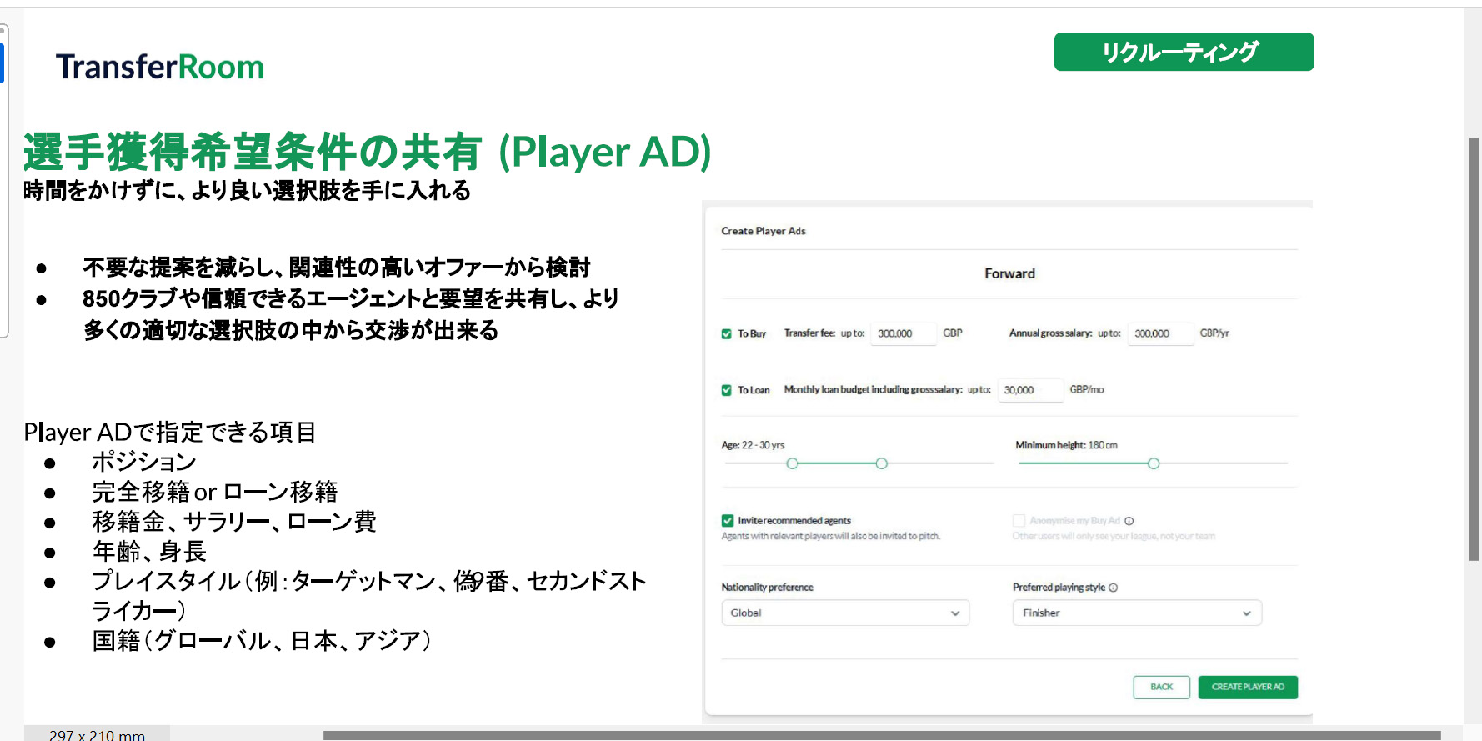Click the Transfer fee amount field
This screenshot has width=1482, height=741.
[x=904, y=333]
